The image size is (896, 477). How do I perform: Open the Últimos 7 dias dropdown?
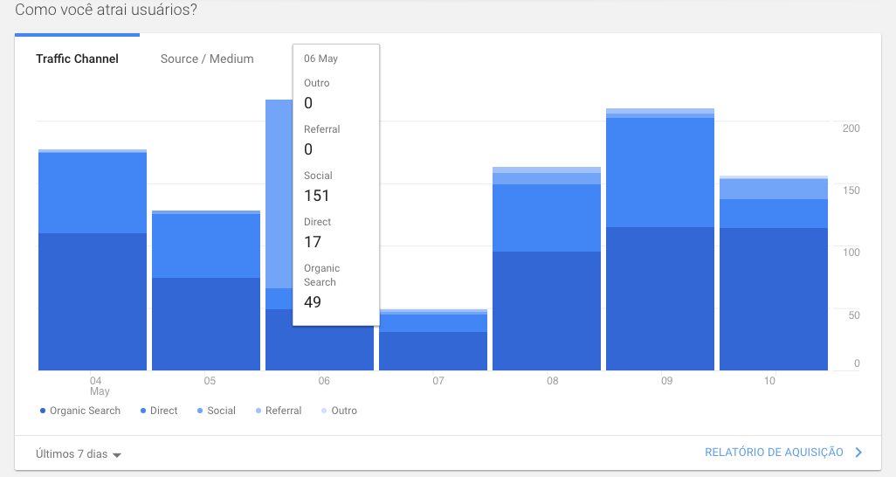[x=72, y=453]
